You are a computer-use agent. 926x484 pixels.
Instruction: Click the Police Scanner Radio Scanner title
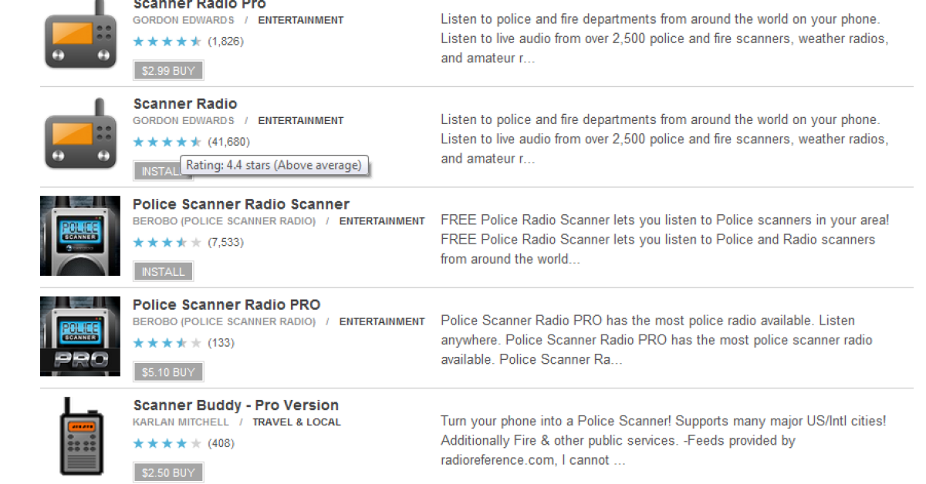click(x=241, y=204)
